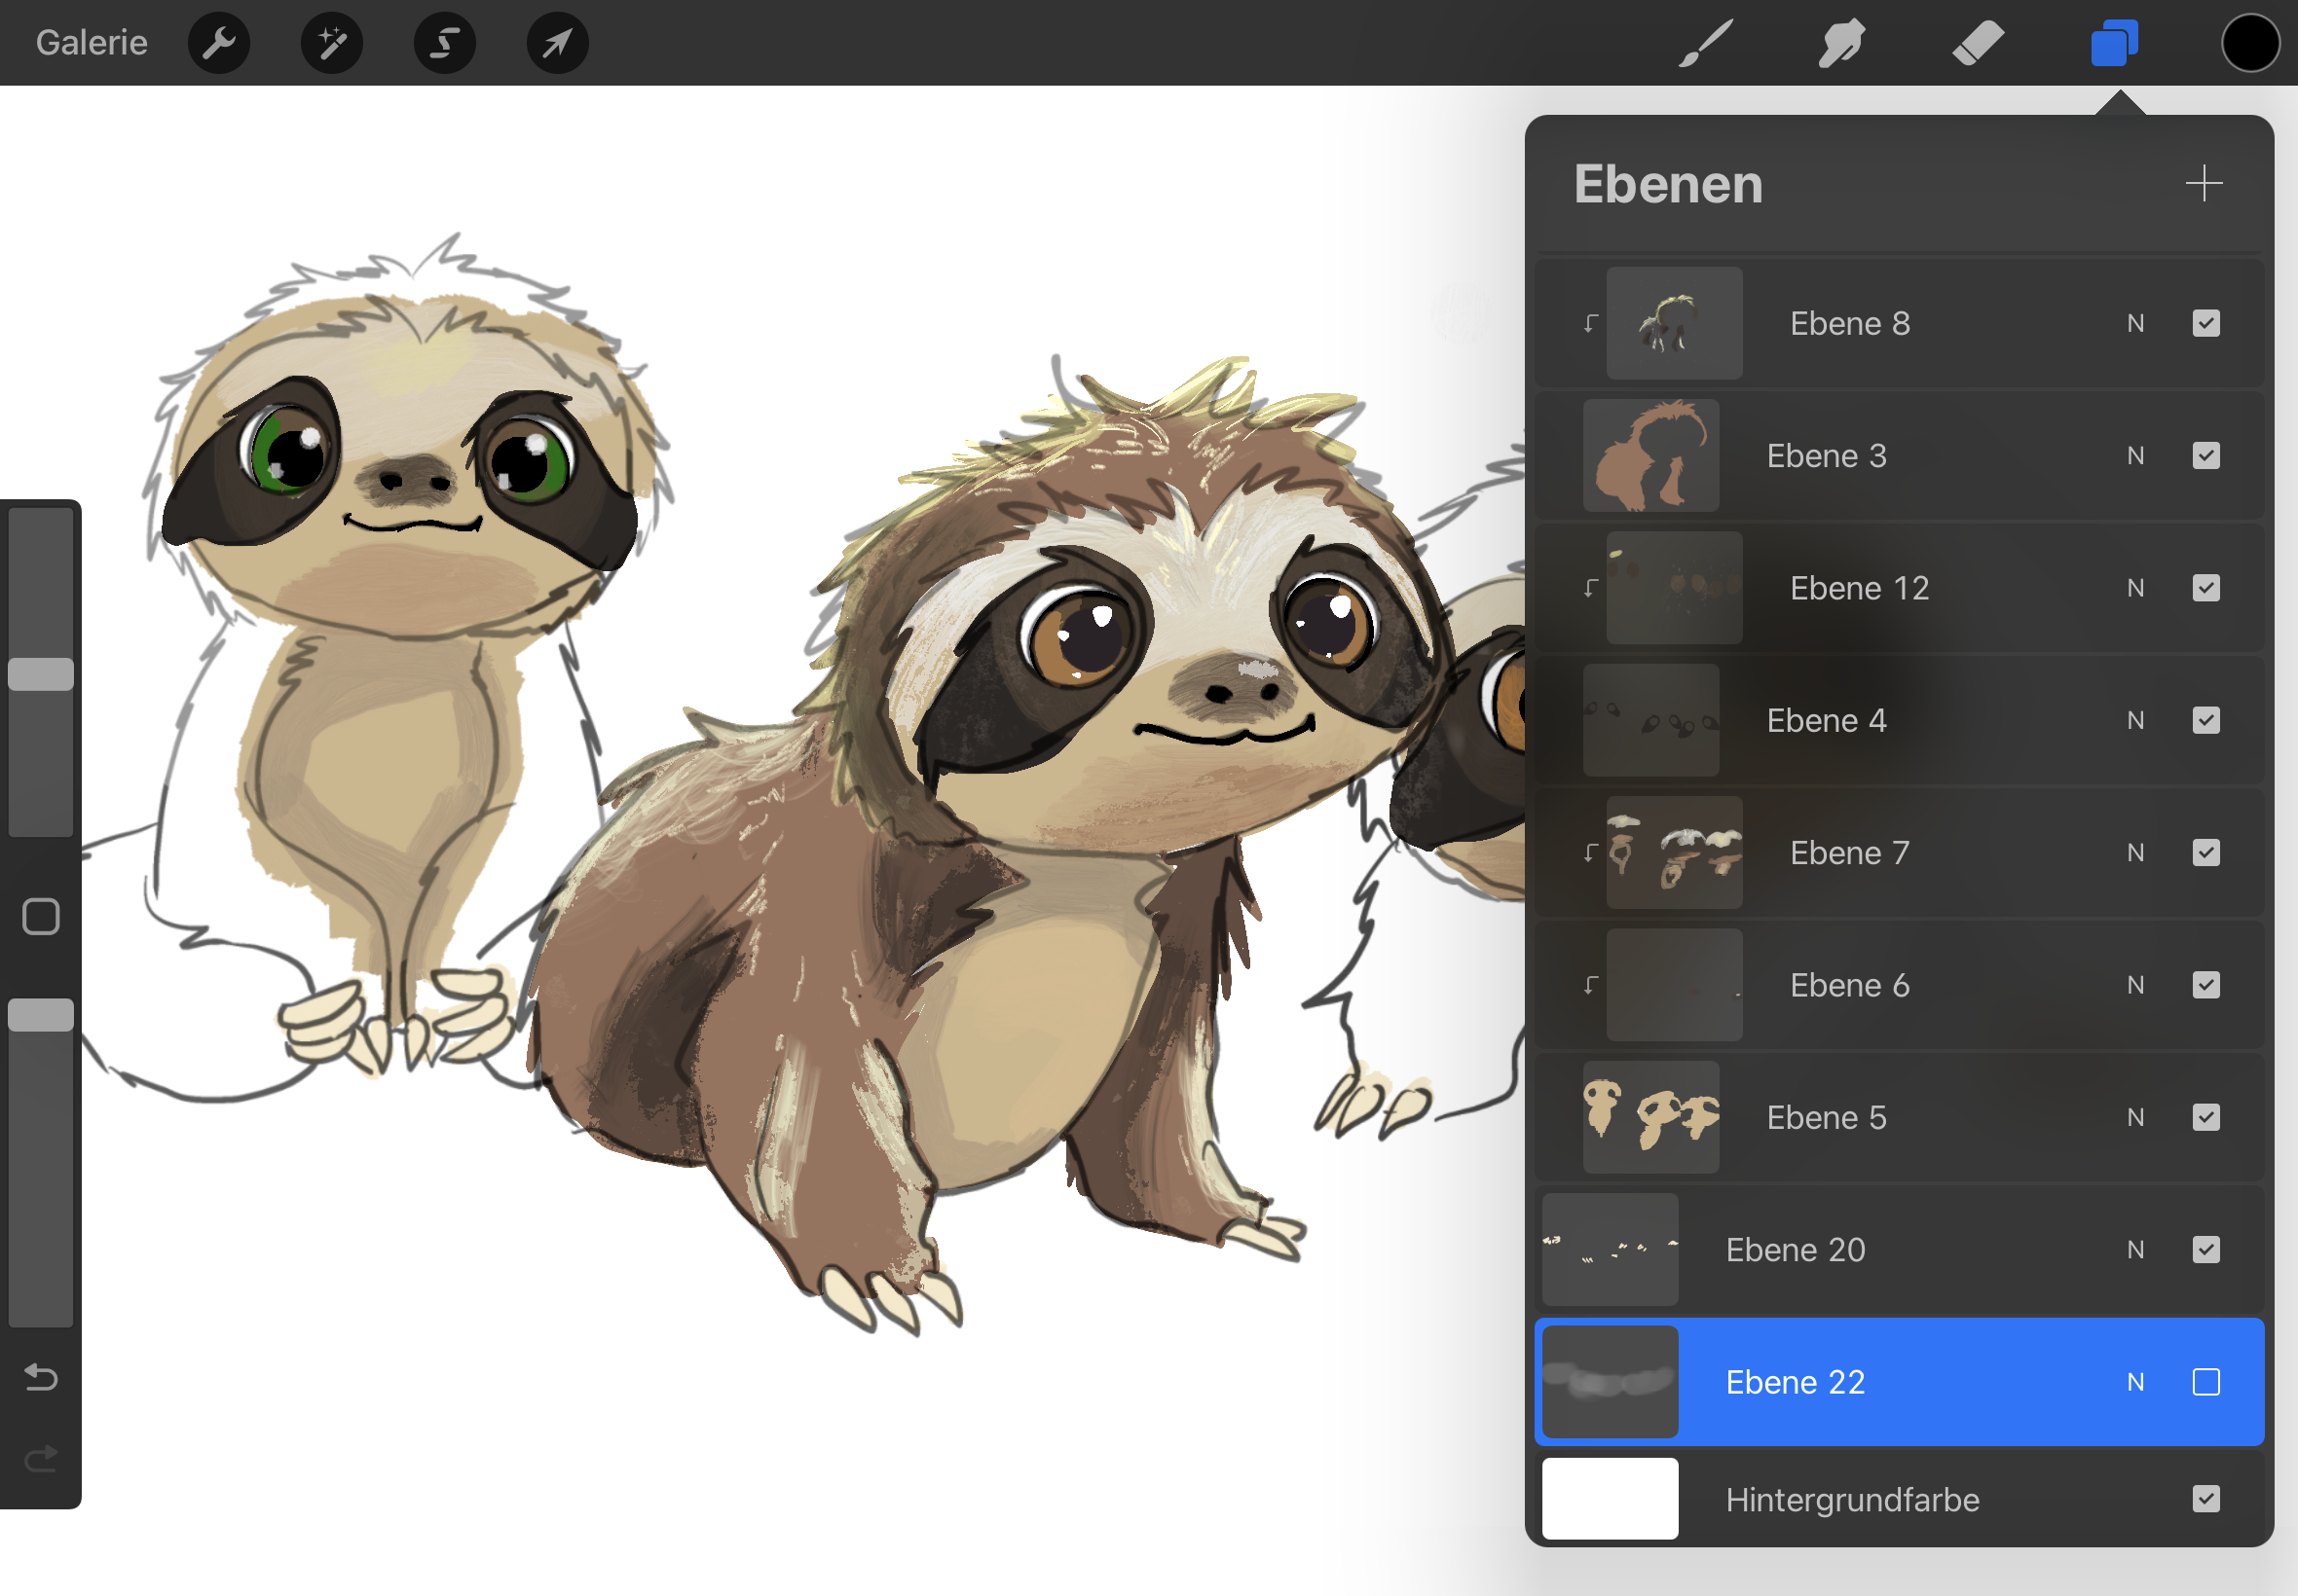Uncheck Hintergrundfarbe visibility checkbox

(x=2205, y=1499)
